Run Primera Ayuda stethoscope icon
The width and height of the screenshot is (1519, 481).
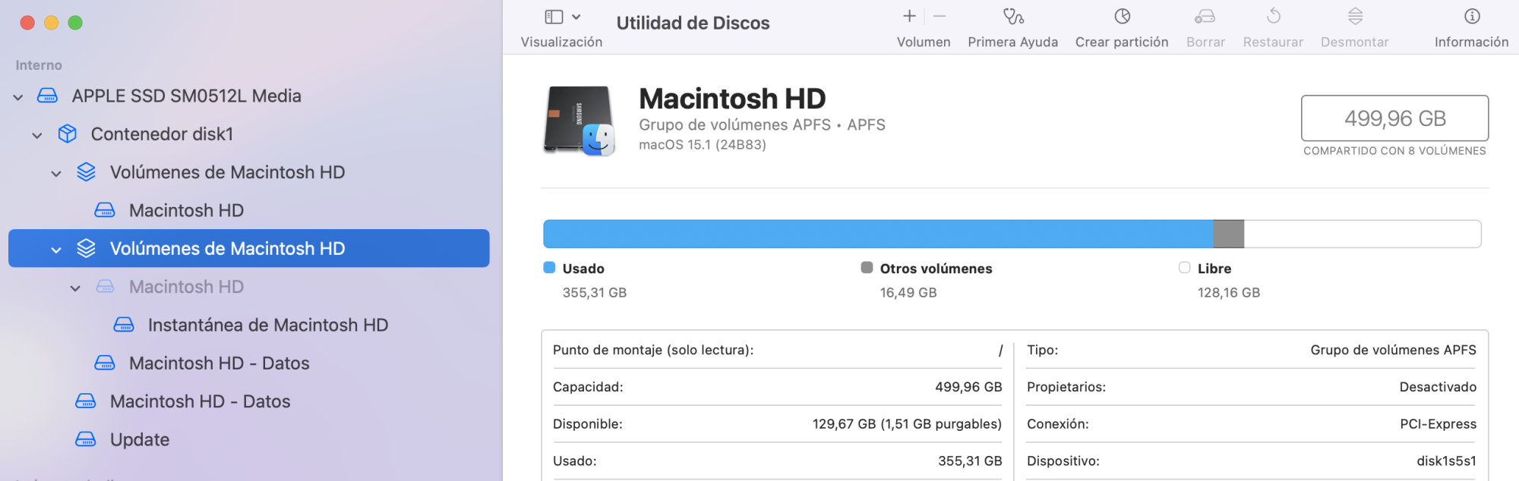[1013, 16]
